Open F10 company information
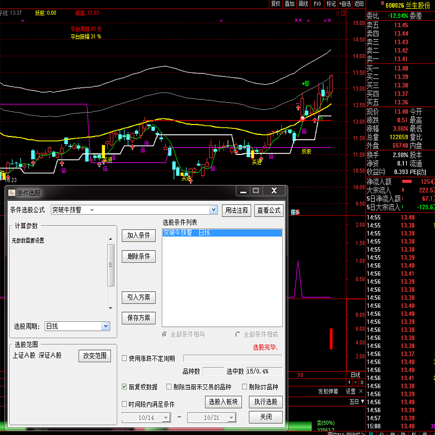Viewport: 435px width, 435px height. pyautogui.click(x=317, y=4)
